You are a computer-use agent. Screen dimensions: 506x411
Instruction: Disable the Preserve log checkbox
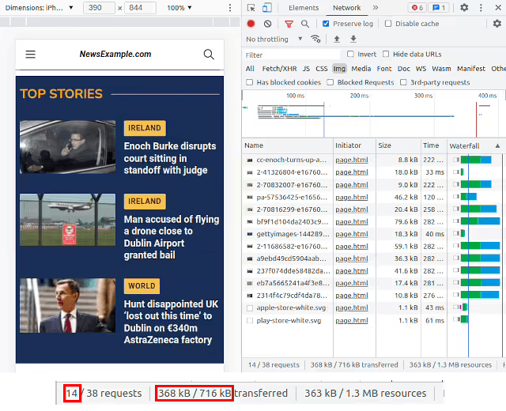327,24
